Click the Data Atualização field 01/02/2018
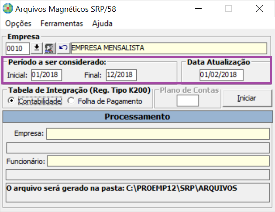The image size is (275, 212). (x=221, y=75)
